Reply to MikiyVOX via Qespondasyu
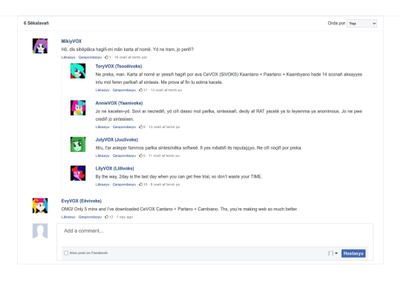The image size is (401, 300). pyautogui.click(x=90, y=57)
